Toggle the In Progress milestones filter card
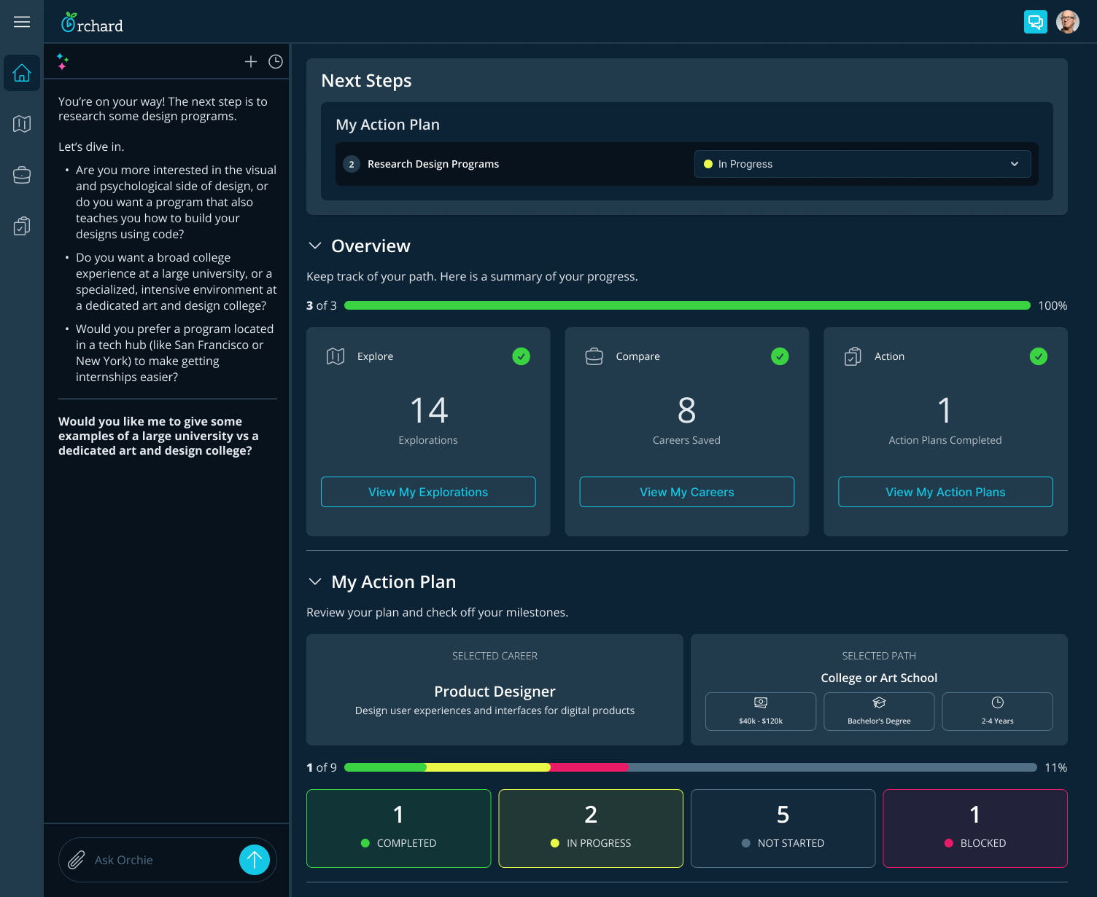 590,828
